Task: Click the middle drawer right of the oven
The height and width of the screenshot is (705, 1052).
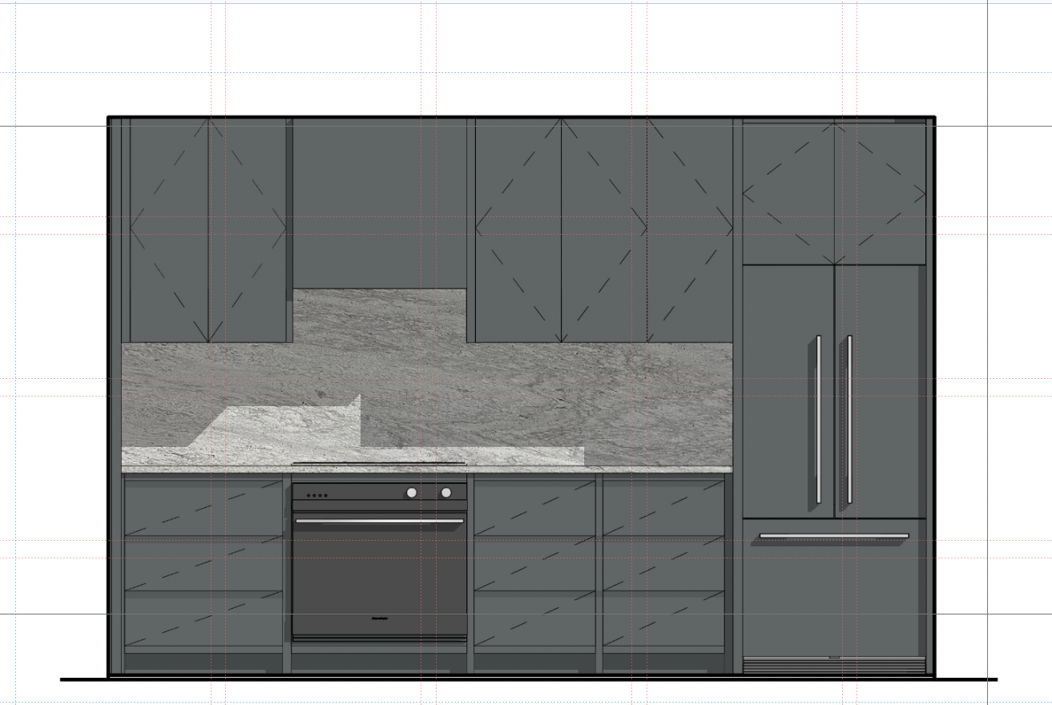Action: tap(535, 564)
